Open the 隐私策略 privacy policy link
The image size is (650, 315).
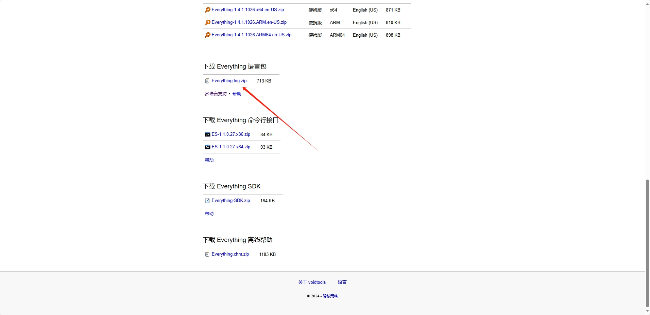click(330, 296)
